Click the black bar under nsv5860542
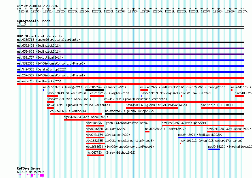This screenshot has width=252, height=178. tap(95, 90)
